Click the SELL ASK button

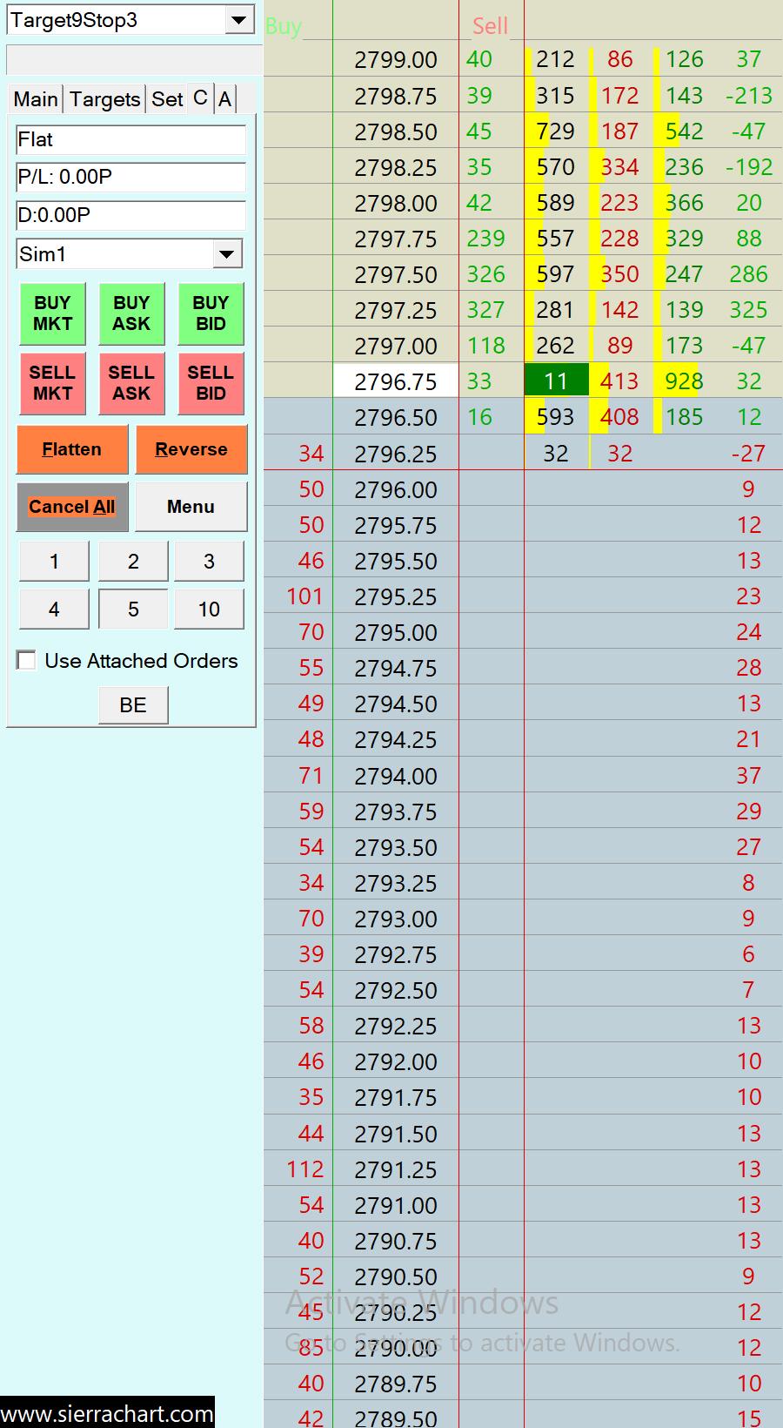(x=131, y=383)
